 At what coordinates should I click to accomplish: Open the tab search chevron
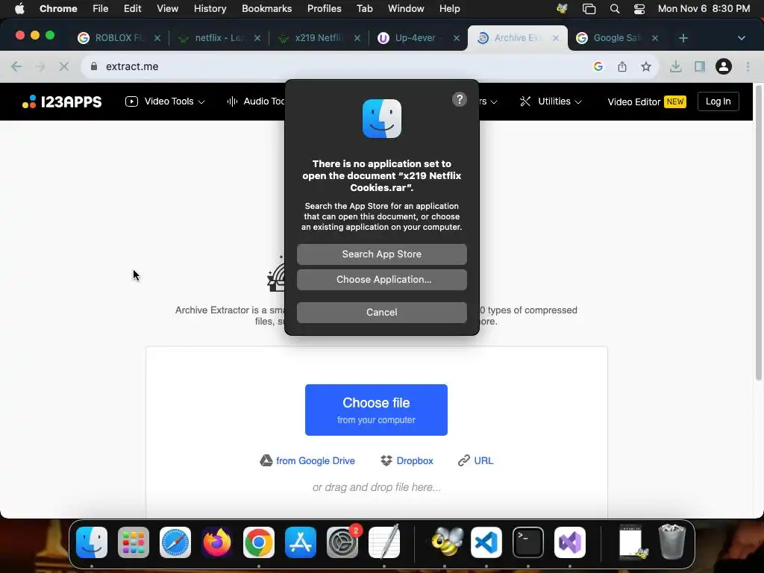click(741, 38)
